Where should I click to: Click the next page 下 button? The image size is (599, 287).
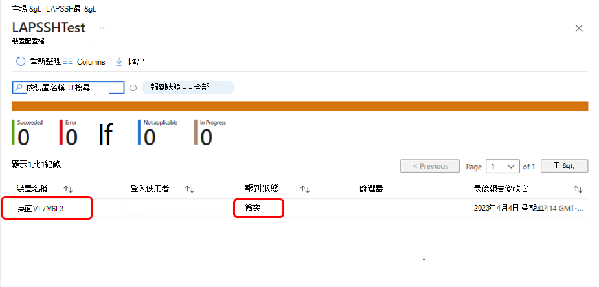click(x=564, y=166)
